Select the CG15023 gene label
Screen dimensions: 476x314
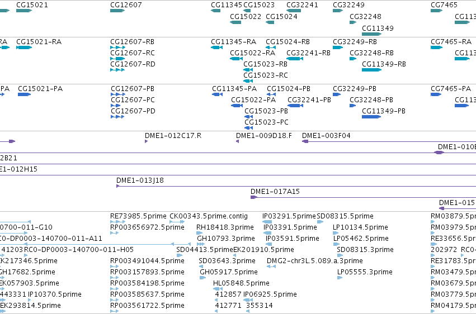click(259, 5)
